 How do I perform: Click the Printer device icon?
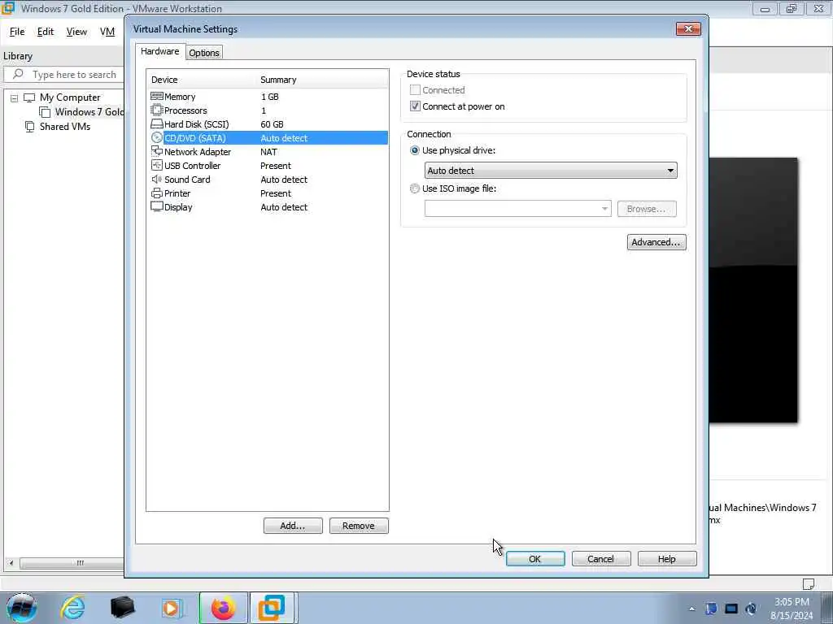157,193
